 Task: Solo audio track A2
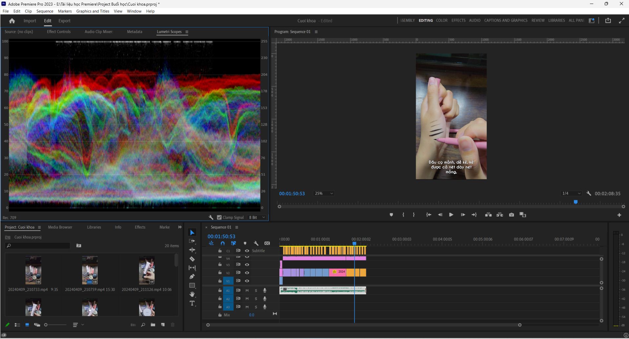coord(256,299)
